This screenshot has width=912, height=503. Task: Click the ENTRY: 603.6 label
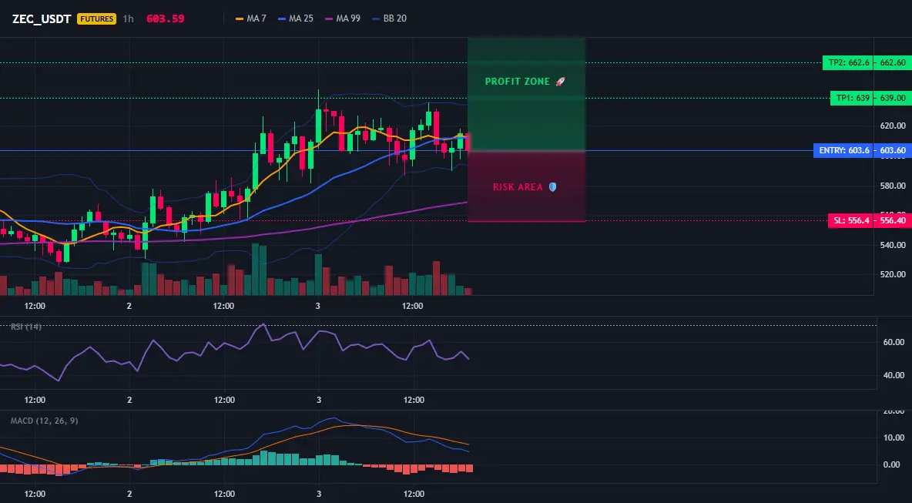[x=844, y=151]
